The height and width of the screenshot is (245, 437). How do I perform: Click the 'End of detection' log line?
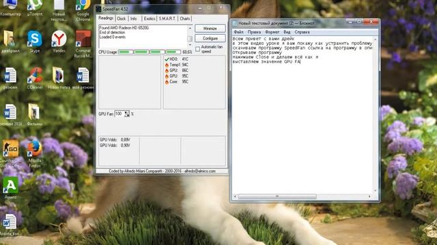click(112, 33)
